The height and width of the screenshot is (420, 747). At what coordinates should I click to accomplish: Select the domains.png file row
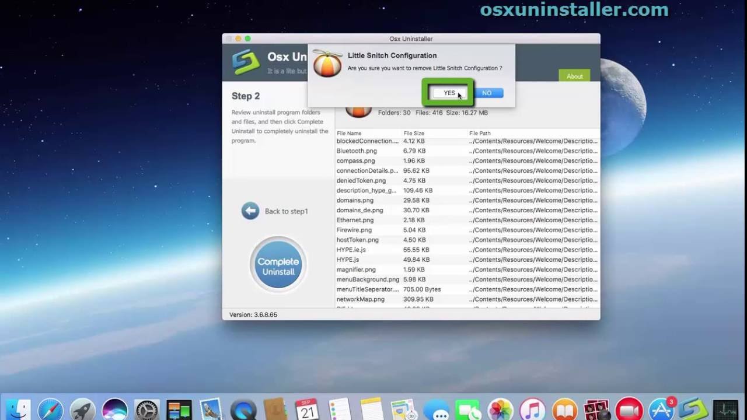pos(467,201)
